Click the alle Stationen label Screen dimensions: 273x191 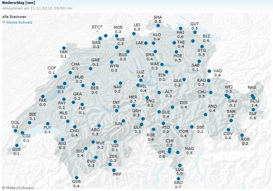(x=14, y=17)
